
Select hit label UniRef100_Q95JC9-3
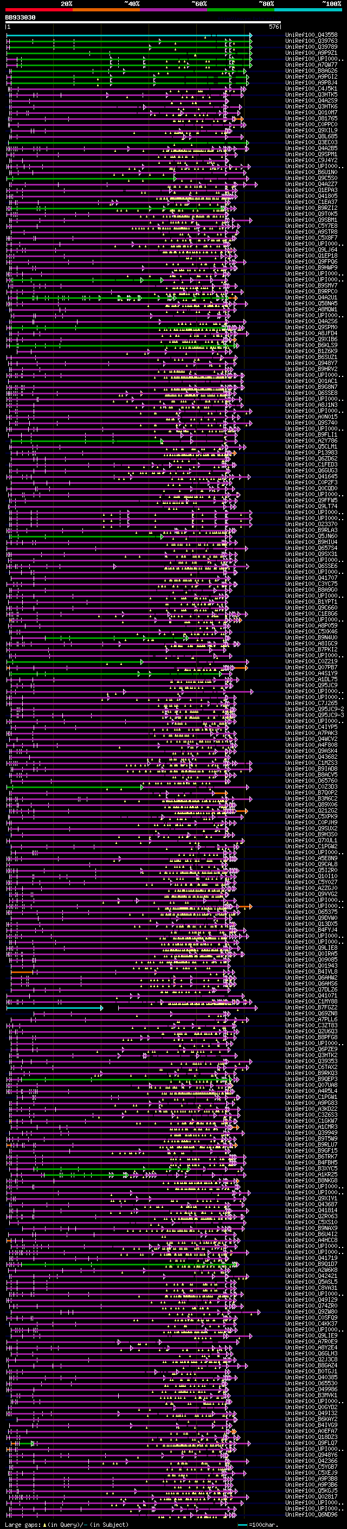[314, 715]
